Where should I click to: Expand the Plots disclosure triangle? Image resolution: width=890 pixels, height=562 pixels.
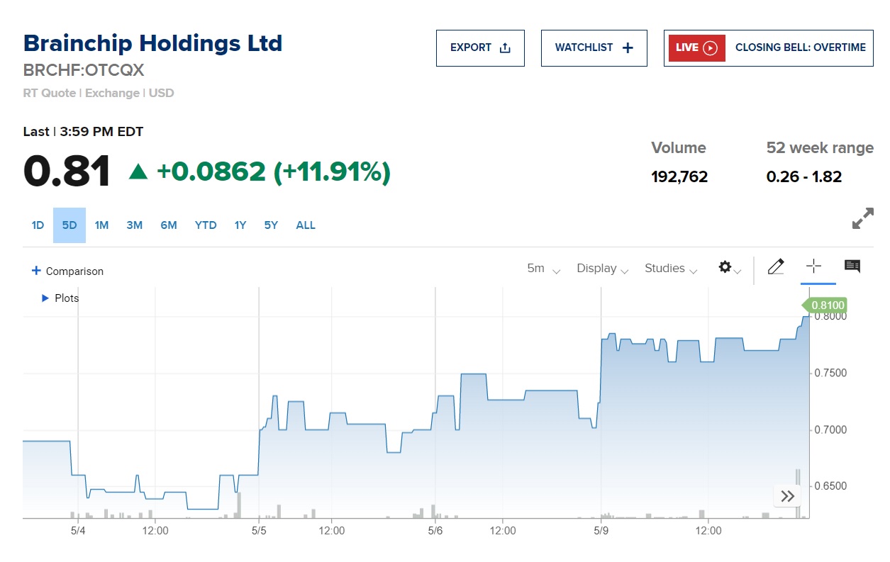45,298
